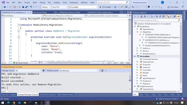Click the Save toolbar icon
This screenshot has width=187, height=105.
pyautogui.click(x=23, y=7)
